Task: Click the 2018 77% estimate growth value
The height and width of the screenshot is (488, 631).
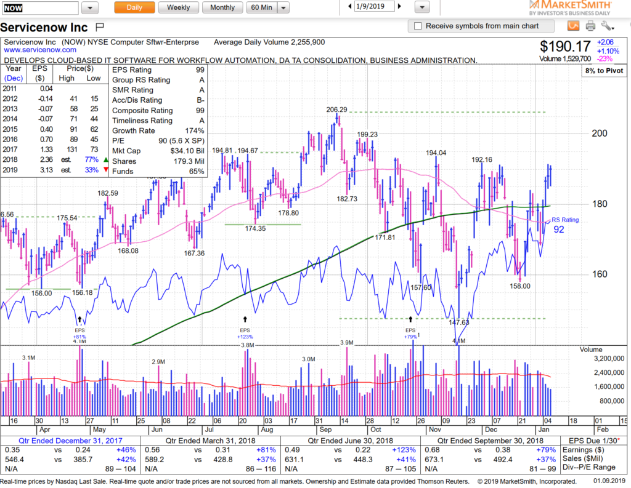Action: tap(91, 159)
